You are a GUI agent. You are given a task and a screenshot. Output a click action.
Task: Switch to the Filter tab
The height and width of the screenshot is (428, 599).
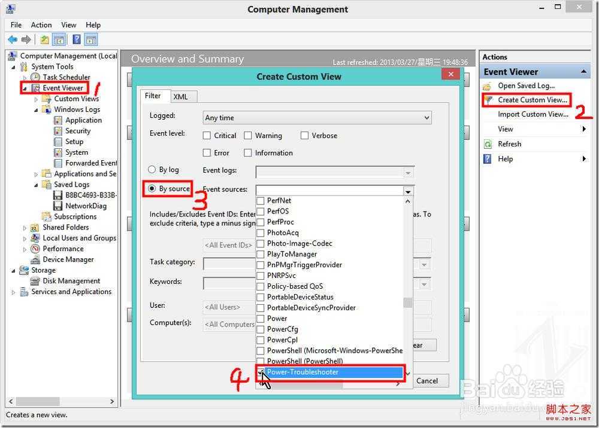click(155, 96)
